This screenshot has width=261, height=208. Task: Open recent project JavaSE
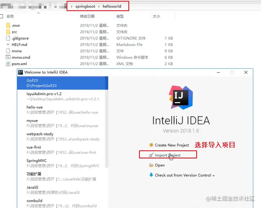coord(61,190)
